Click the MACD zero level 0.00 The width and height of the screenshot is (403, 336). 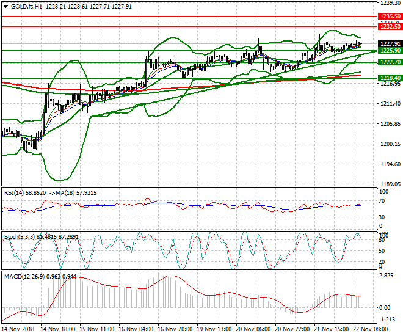pyautogui.click(x=385, y=308)
